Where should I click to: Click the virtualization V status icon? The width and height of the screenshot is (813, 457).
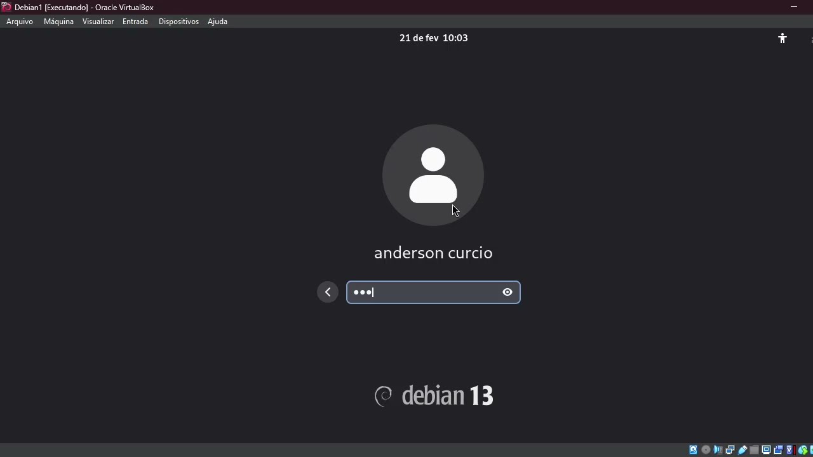[789, 450]
